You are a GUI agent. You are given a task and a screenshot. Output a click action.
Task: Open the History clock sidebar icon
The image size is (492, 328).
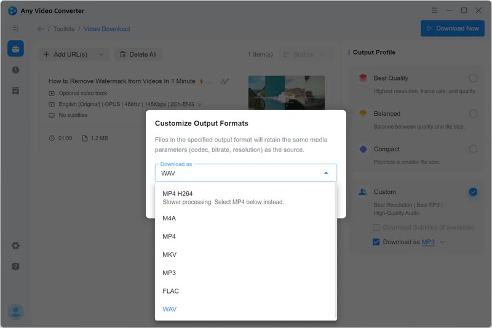coord(15,70)
